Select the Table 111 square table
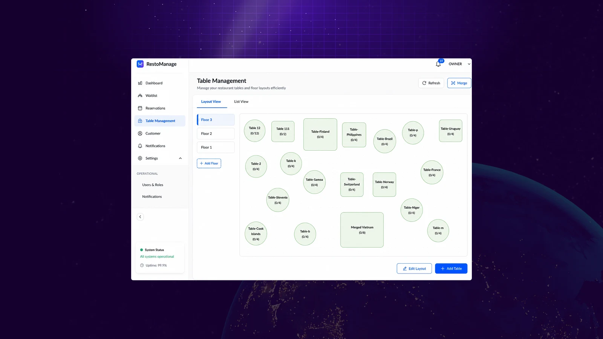 (283, 131)
